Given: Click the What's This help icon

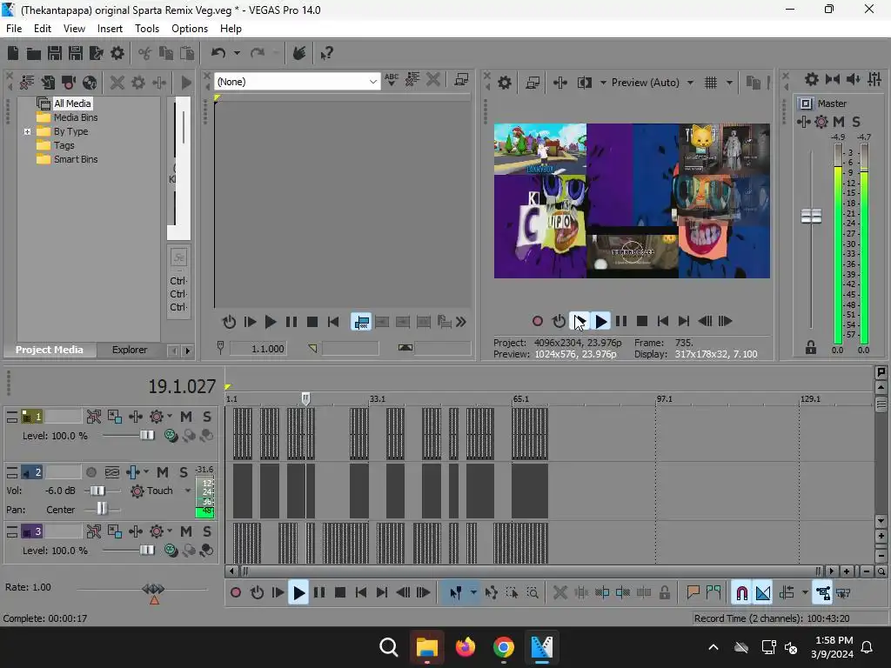Looking at the screenshot, I should [x=326, y=53].
